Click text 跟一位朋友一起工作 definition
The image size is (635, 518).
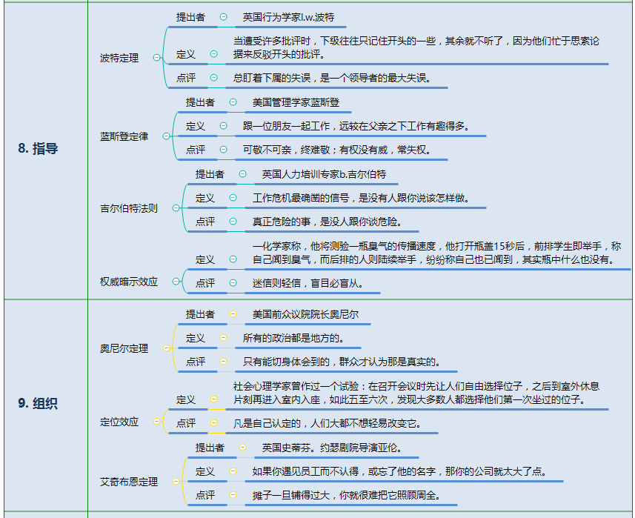click(x=356, y=127)
